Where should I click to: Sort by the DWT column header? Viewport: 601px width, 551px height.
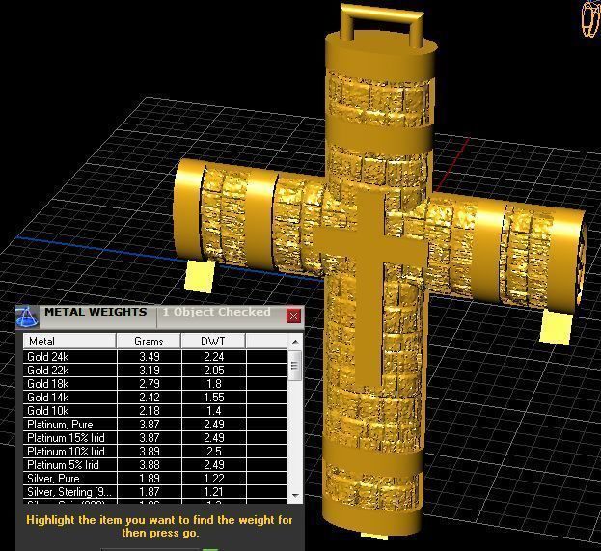(213, 342)
